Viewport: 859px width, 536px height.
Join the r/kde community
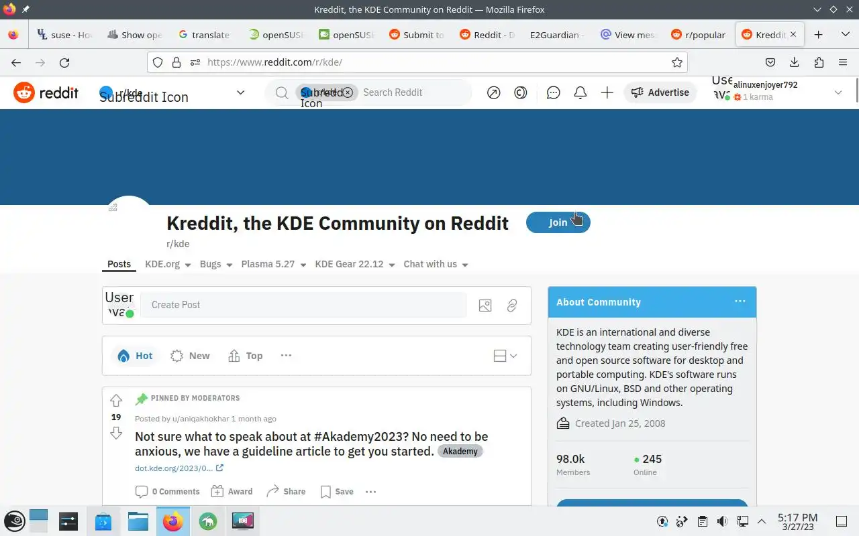coord(558,222)
